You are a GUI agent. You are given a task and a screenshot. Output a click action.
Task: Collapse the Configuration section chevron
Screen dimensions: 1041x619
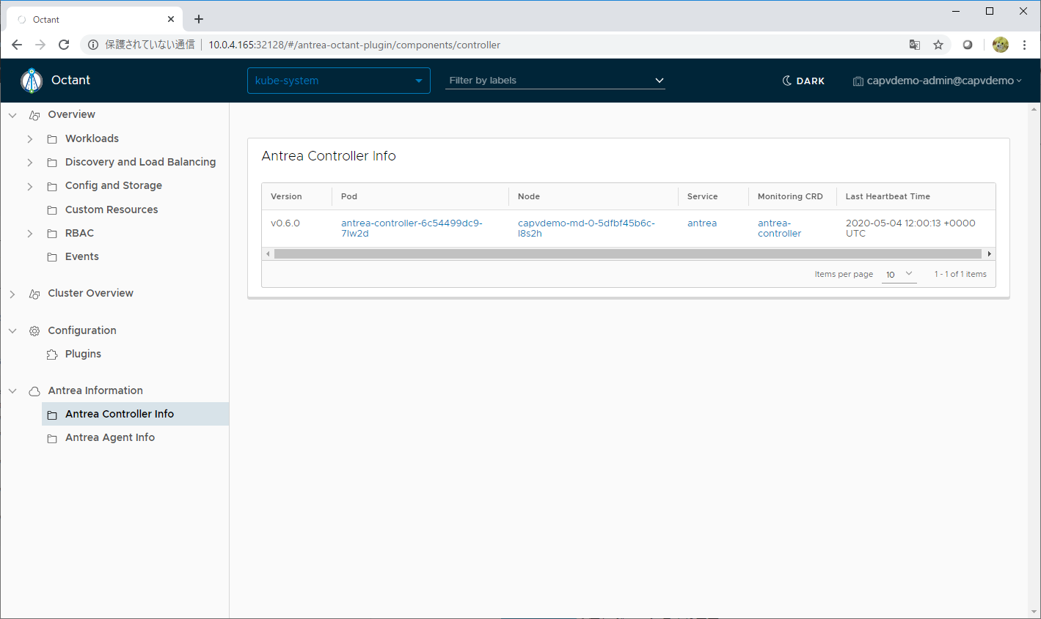12,331
